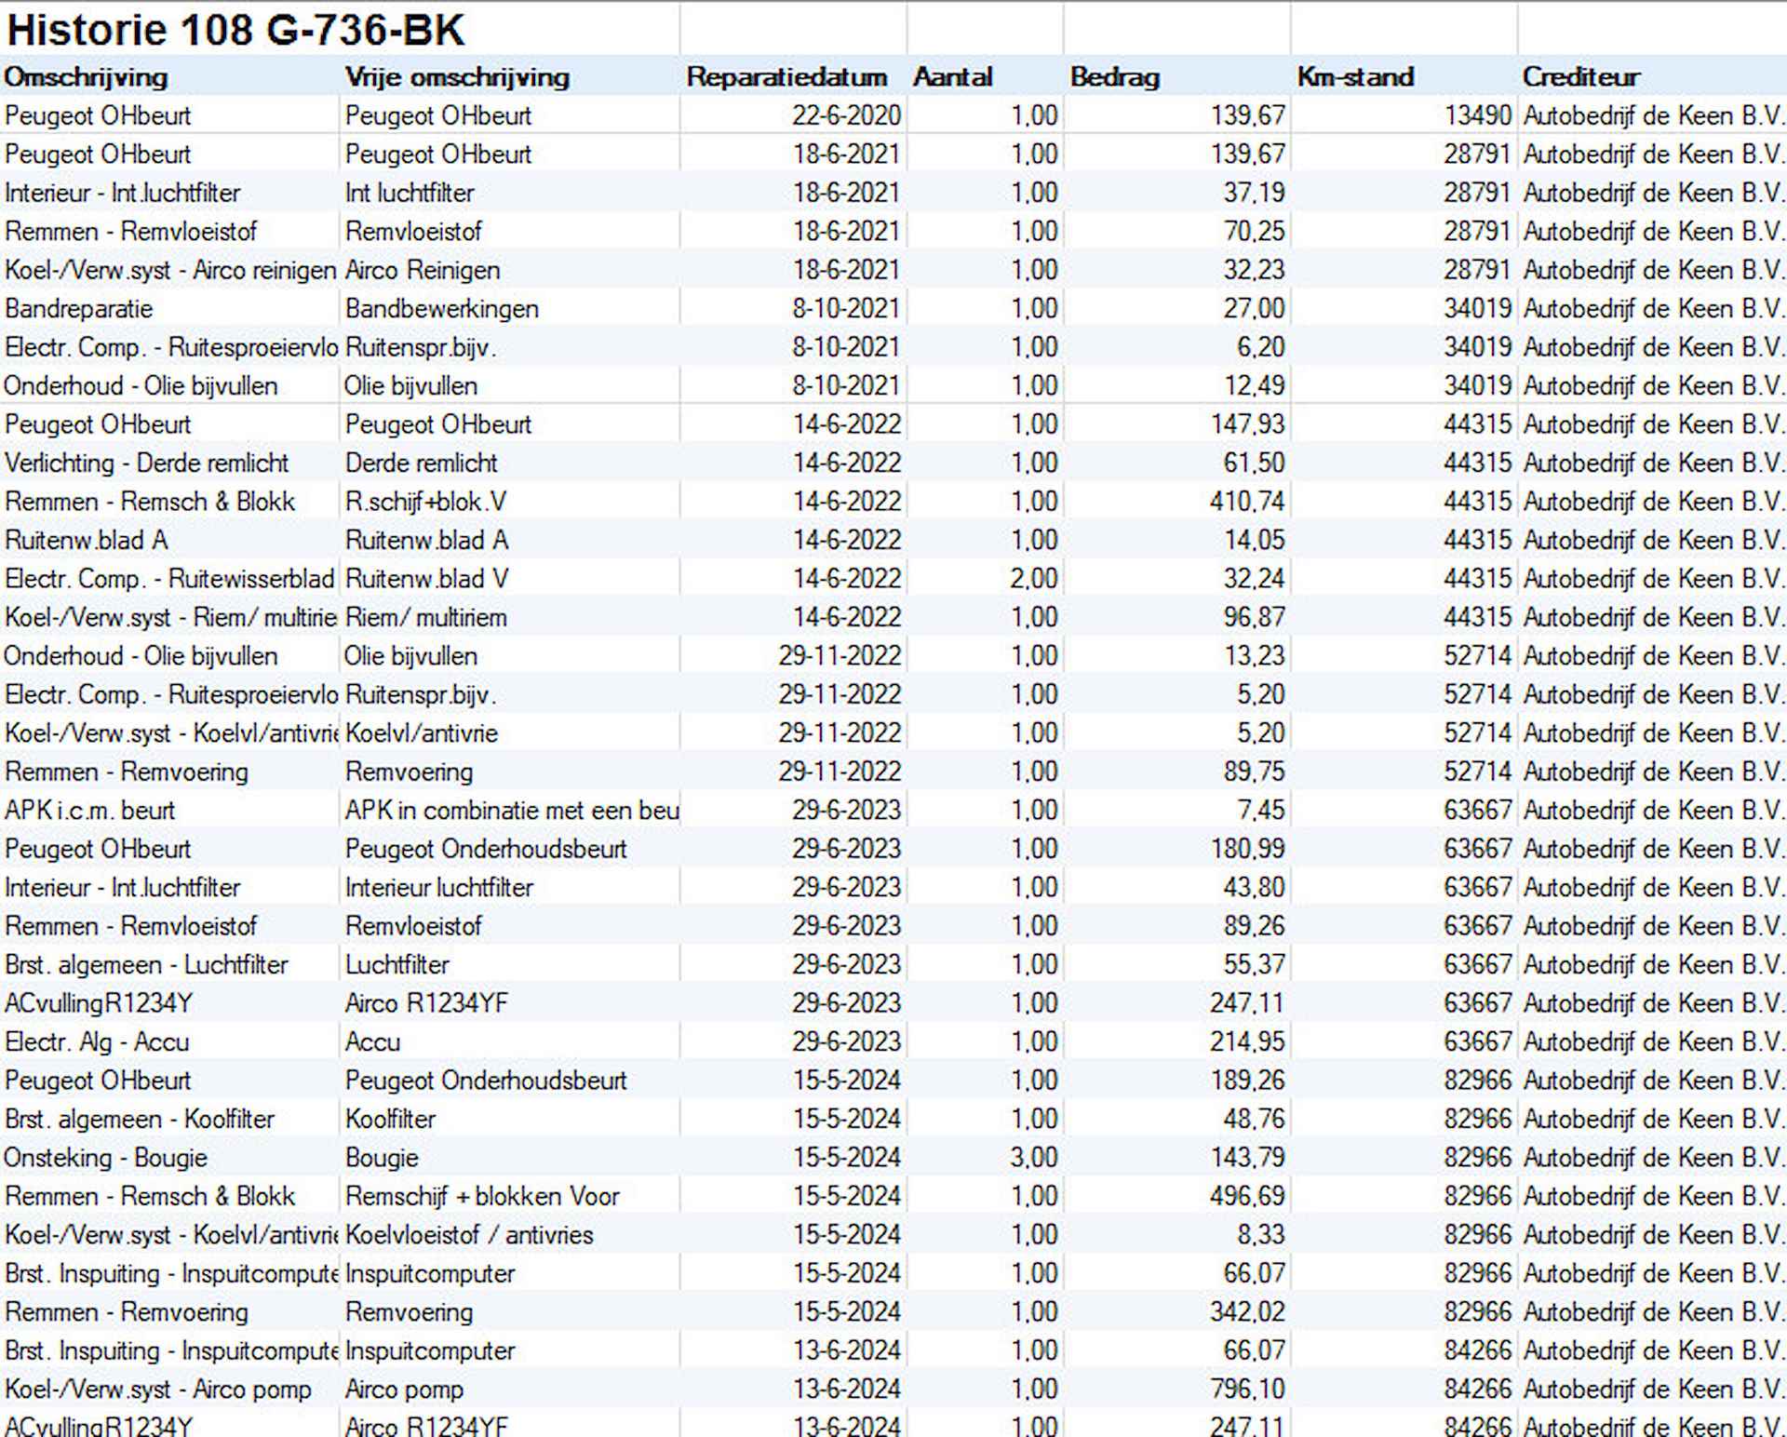Screen dimensions: 1787x1437
Task: Click amount 410,74
Action: [x=1247, y=502]
